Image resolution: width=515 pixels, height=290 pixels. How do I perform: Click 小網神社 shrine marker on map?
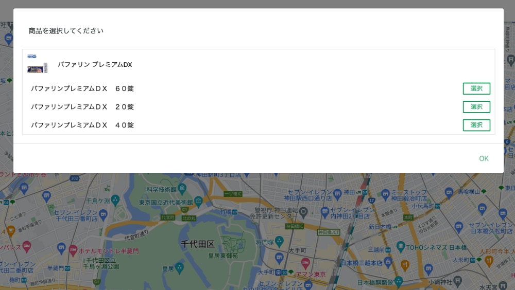457,281
